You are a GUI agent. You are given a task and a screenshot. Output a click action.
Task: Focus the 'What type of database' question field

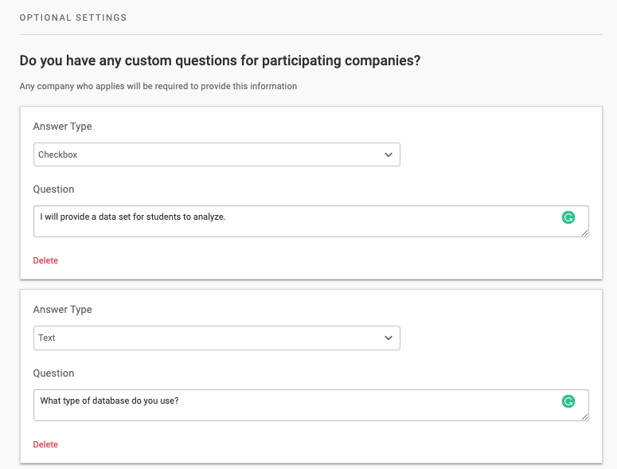pos(295,405)
